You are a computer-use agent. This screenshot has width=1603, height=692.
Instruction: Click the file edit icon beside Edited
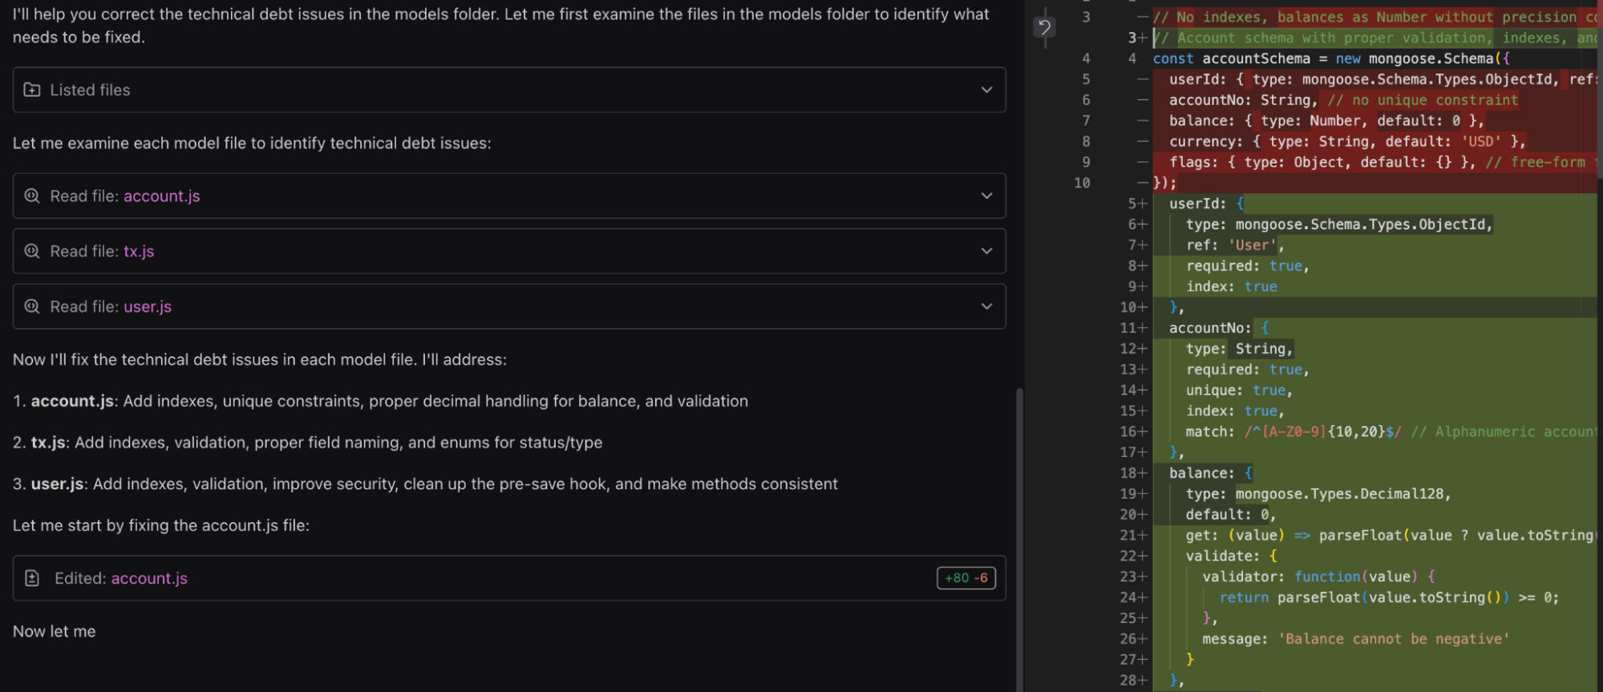coord(32,578)
